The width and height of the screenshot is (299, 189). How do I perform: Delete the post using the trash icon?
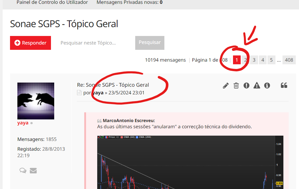(236, 86)
